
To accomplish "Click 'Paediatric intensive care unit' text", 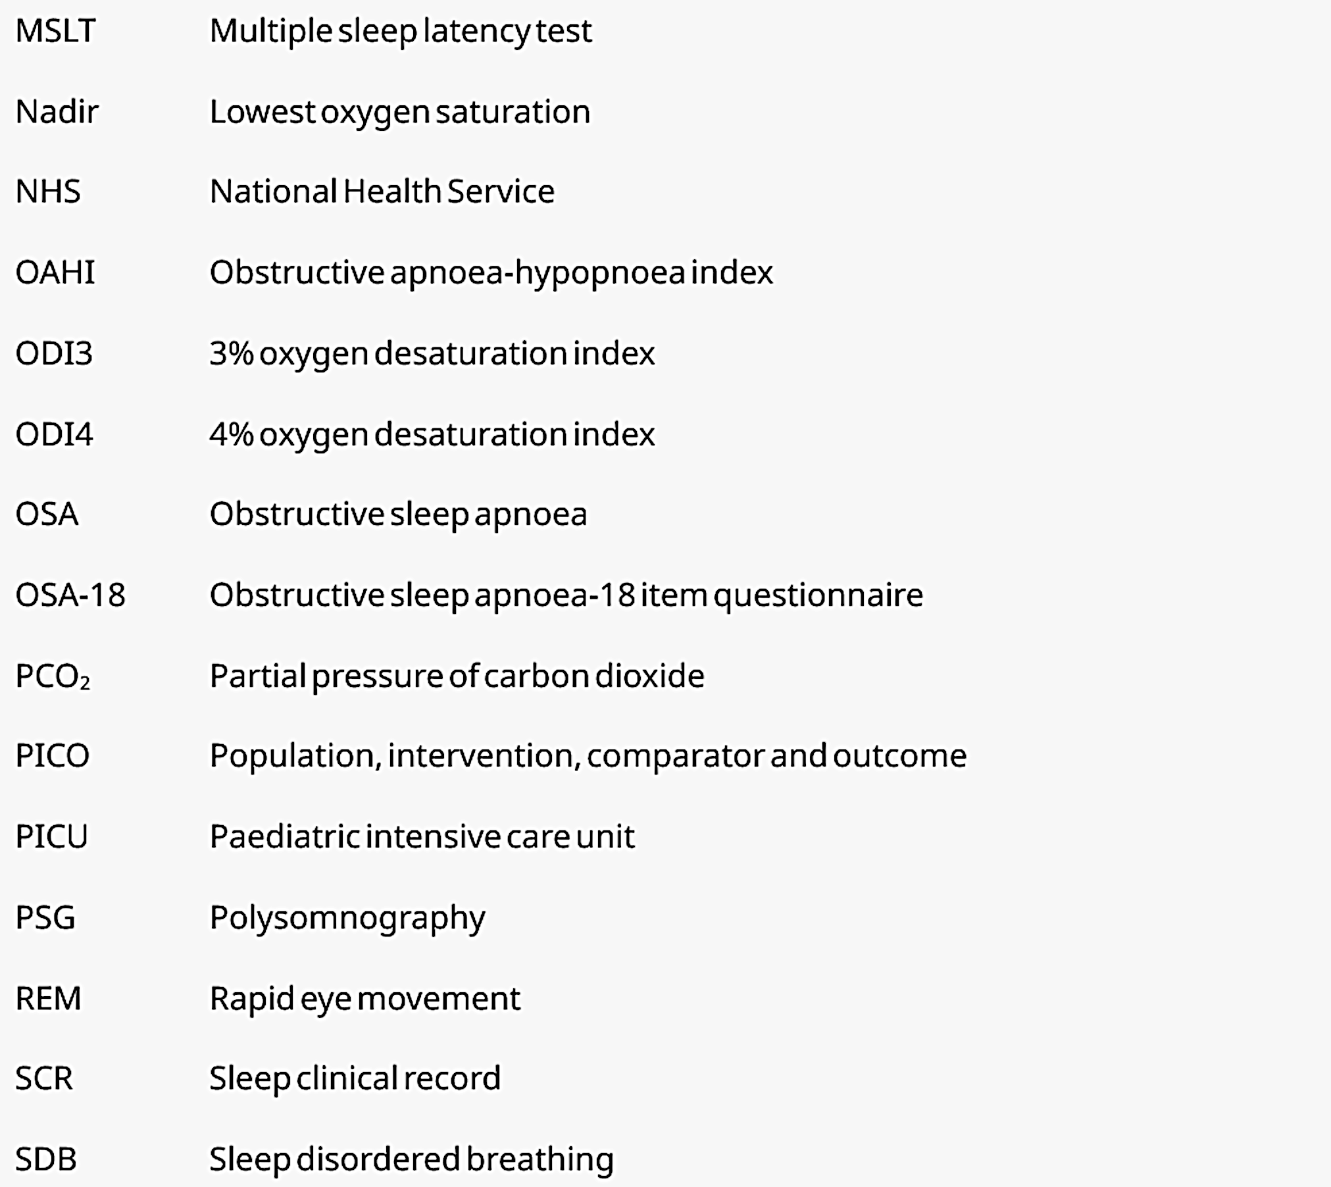I will pos(422,837).
